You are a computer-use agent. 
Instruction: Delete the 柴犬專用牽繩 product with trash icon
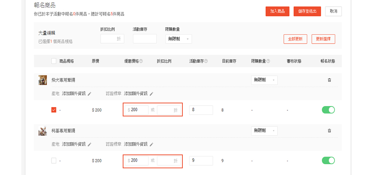pos(329,80)
